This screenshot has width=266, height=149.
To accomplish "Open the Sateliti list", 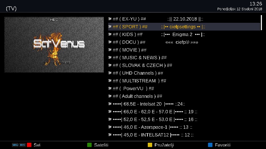I will click(x=101, y=145).
